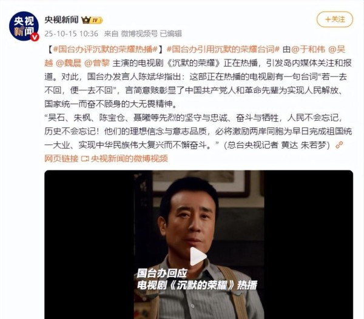Open the @曾黎 mention

(97, 63)
